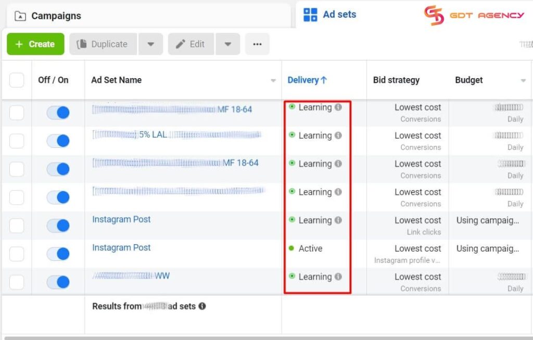The width and height of the screenshot is (533, 340).
Task: Expand the Edit button dropdown arrow
Action: [227, 44]
